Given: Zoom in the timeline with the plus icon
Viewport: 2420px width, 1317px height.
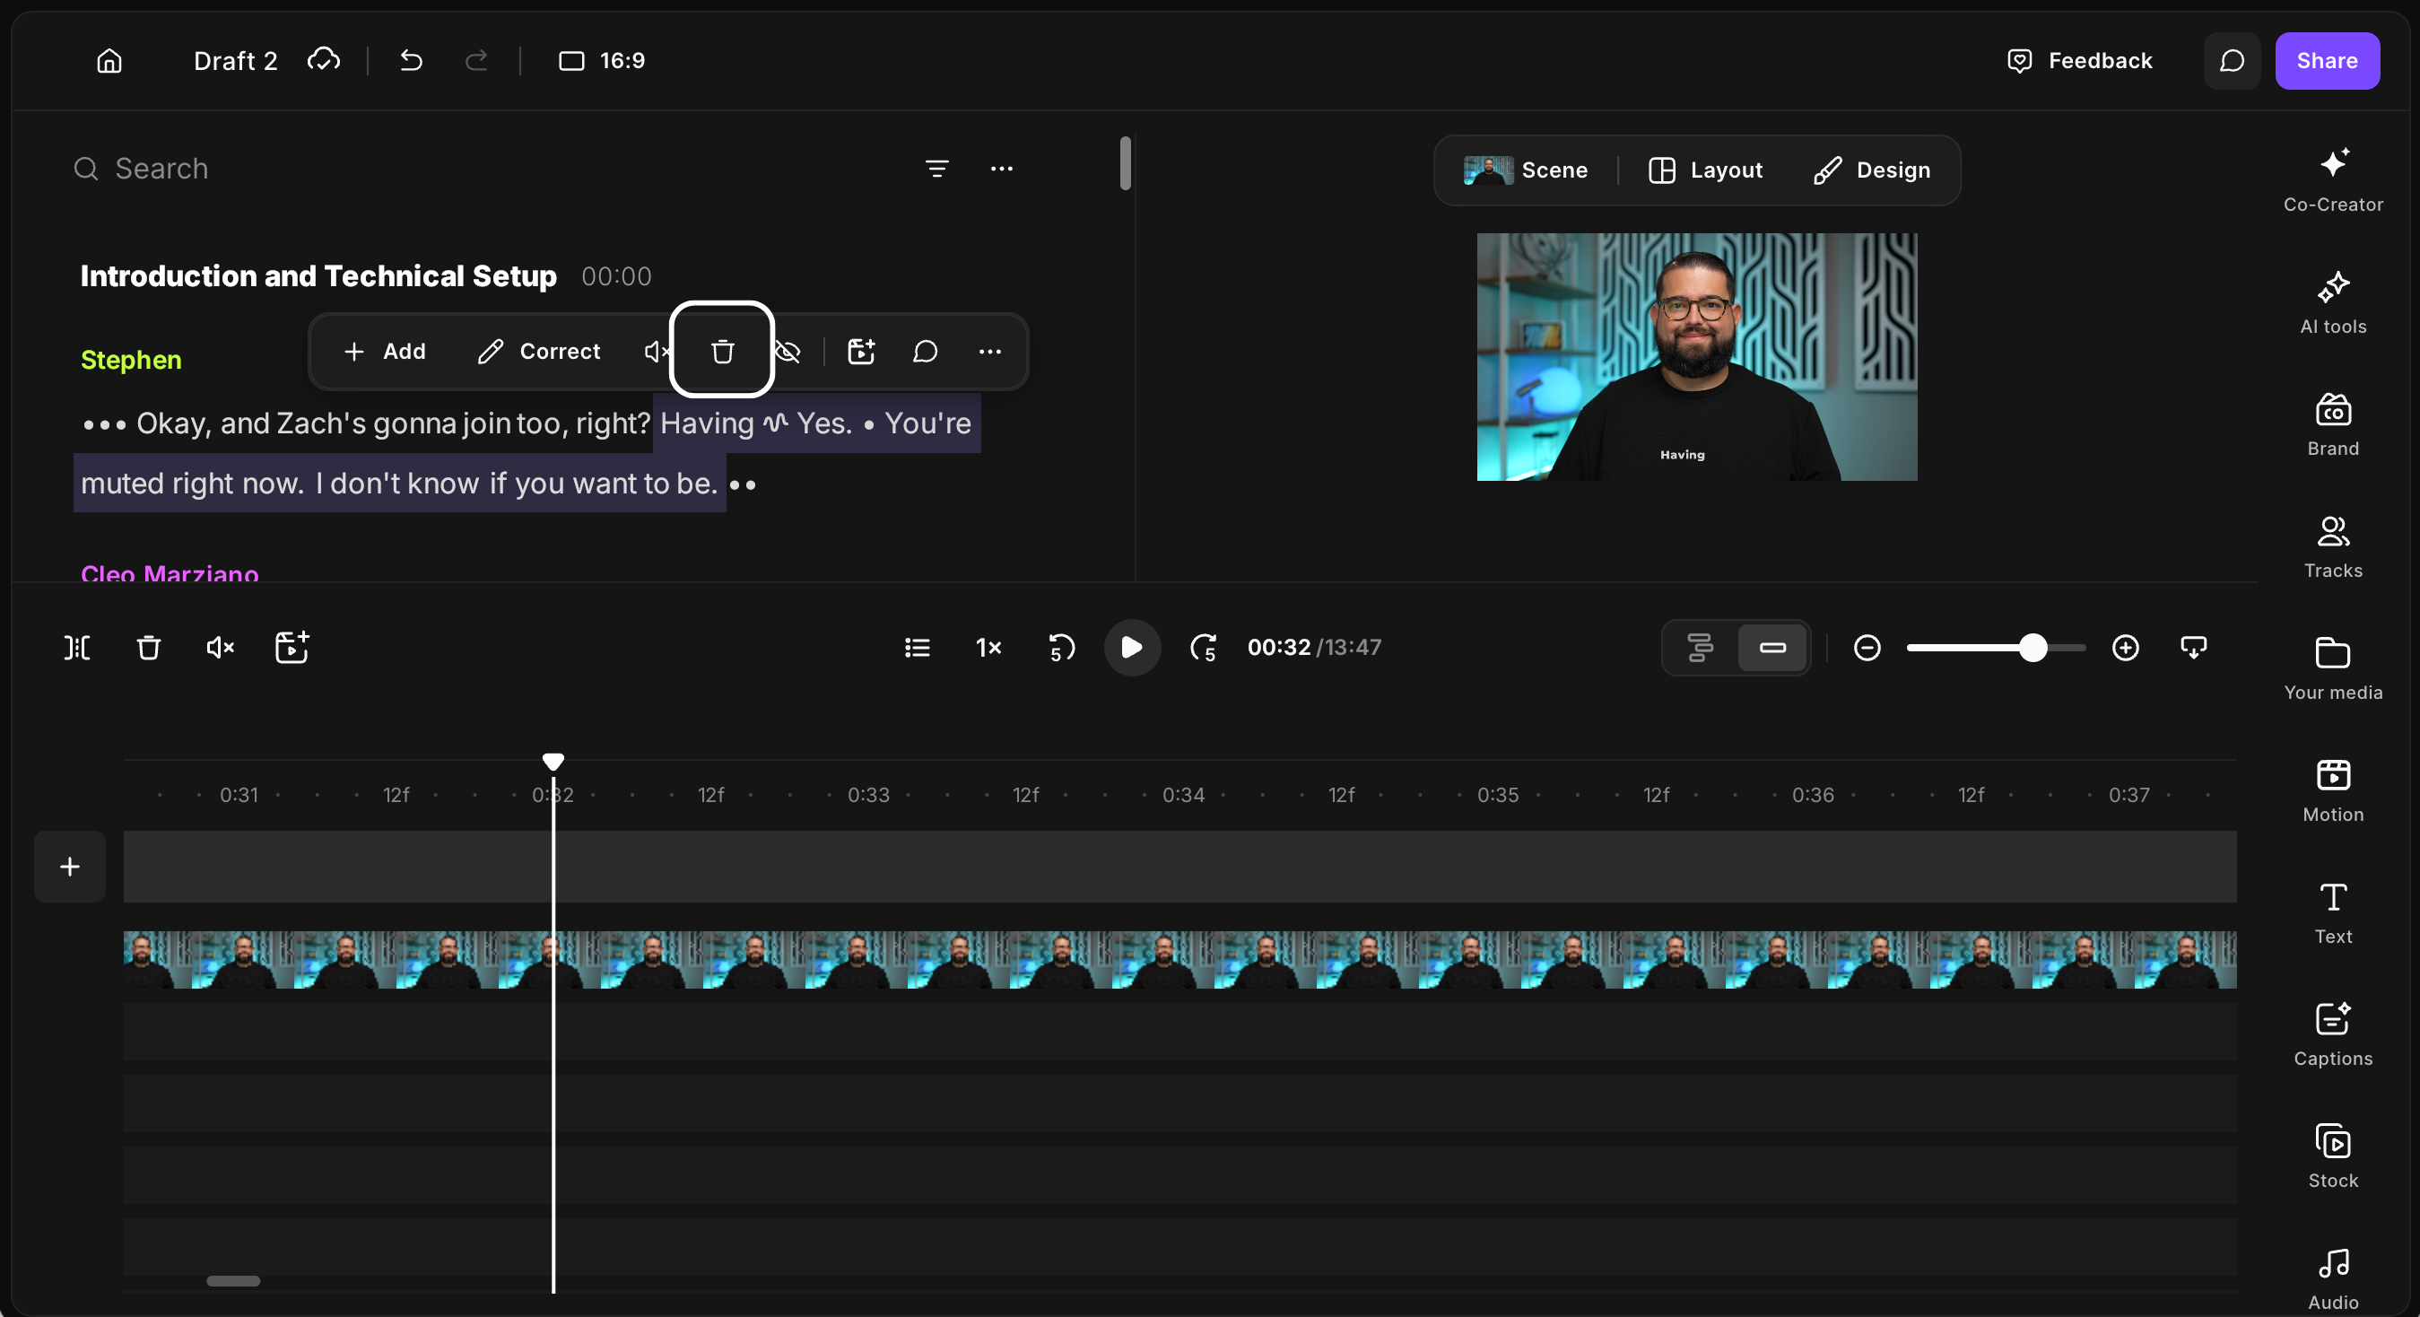Looking at the screenshot, I should (2125, 647).
